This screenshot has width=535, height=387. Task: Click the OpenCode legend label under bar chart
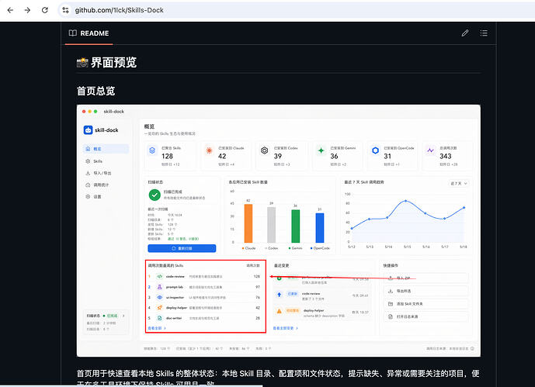(320, 248)
